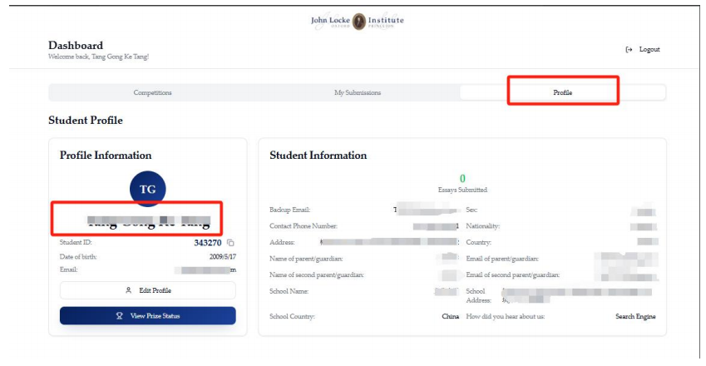
Task: Click the Welcome back greeting text
Action: coord(99,57)
